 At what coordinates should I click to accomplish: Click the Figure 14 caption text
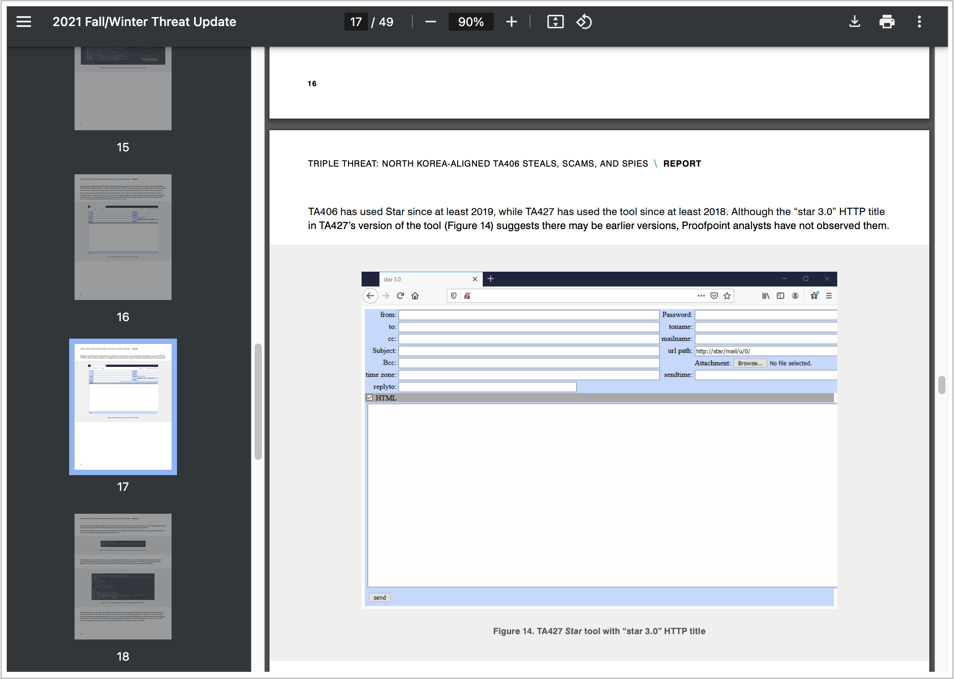[x=599, y=631]
